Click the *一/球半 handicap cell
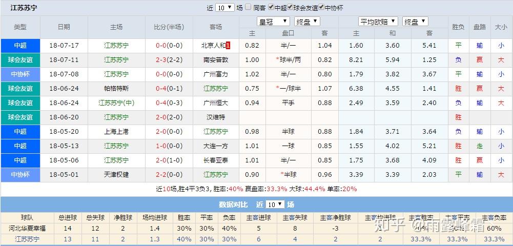This screenshot has width=513, height=246. (x=288, y=88)
